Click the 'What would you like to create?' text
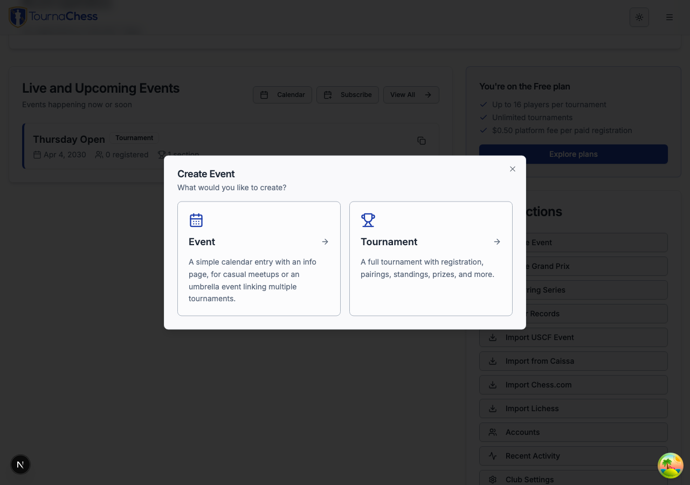This screenshot has width=690, height=485. point(232,188)
